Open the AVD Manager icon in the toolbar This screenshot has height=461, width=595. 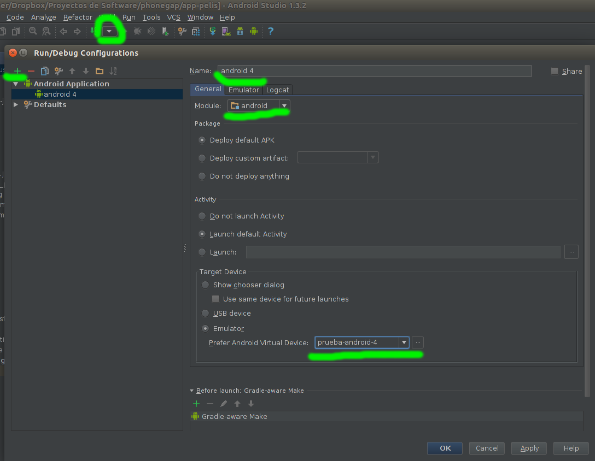pyautogui.click(x=226, y=31)
